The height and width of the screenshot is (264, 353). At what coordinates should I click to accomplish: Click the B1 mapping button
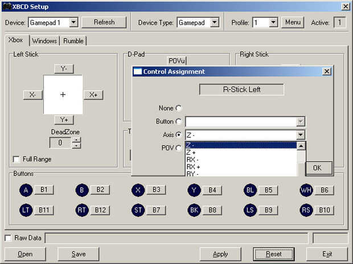click(44, 189)
